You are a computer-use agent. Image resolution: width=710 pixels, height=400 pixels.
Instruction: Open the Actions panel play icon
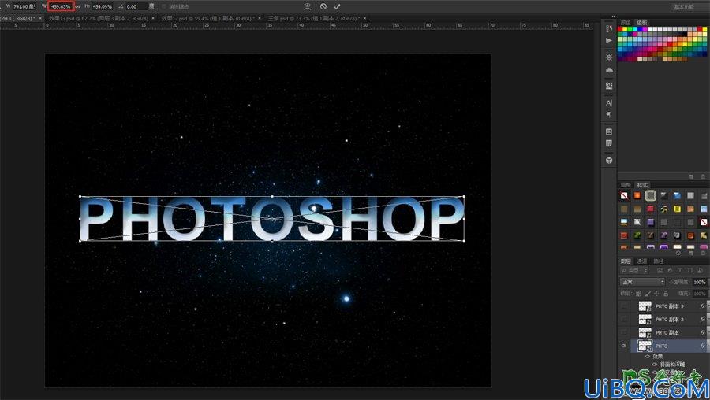pyautogui.click(x=609, y=40)
